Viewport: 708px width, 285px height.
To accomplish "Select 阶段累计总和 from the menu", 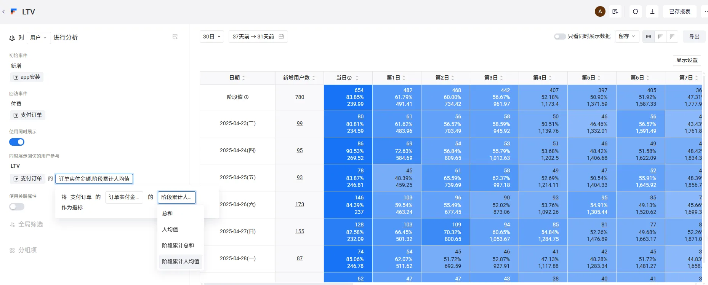I will pyautogui.click(x=178, y=245).
